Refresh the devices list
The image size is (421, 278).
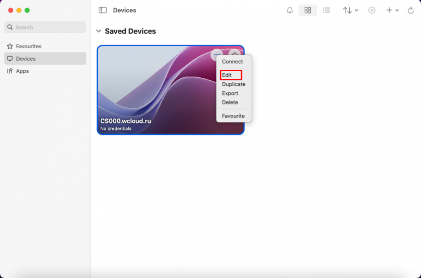pyautogui.click(x=411, y=10)
